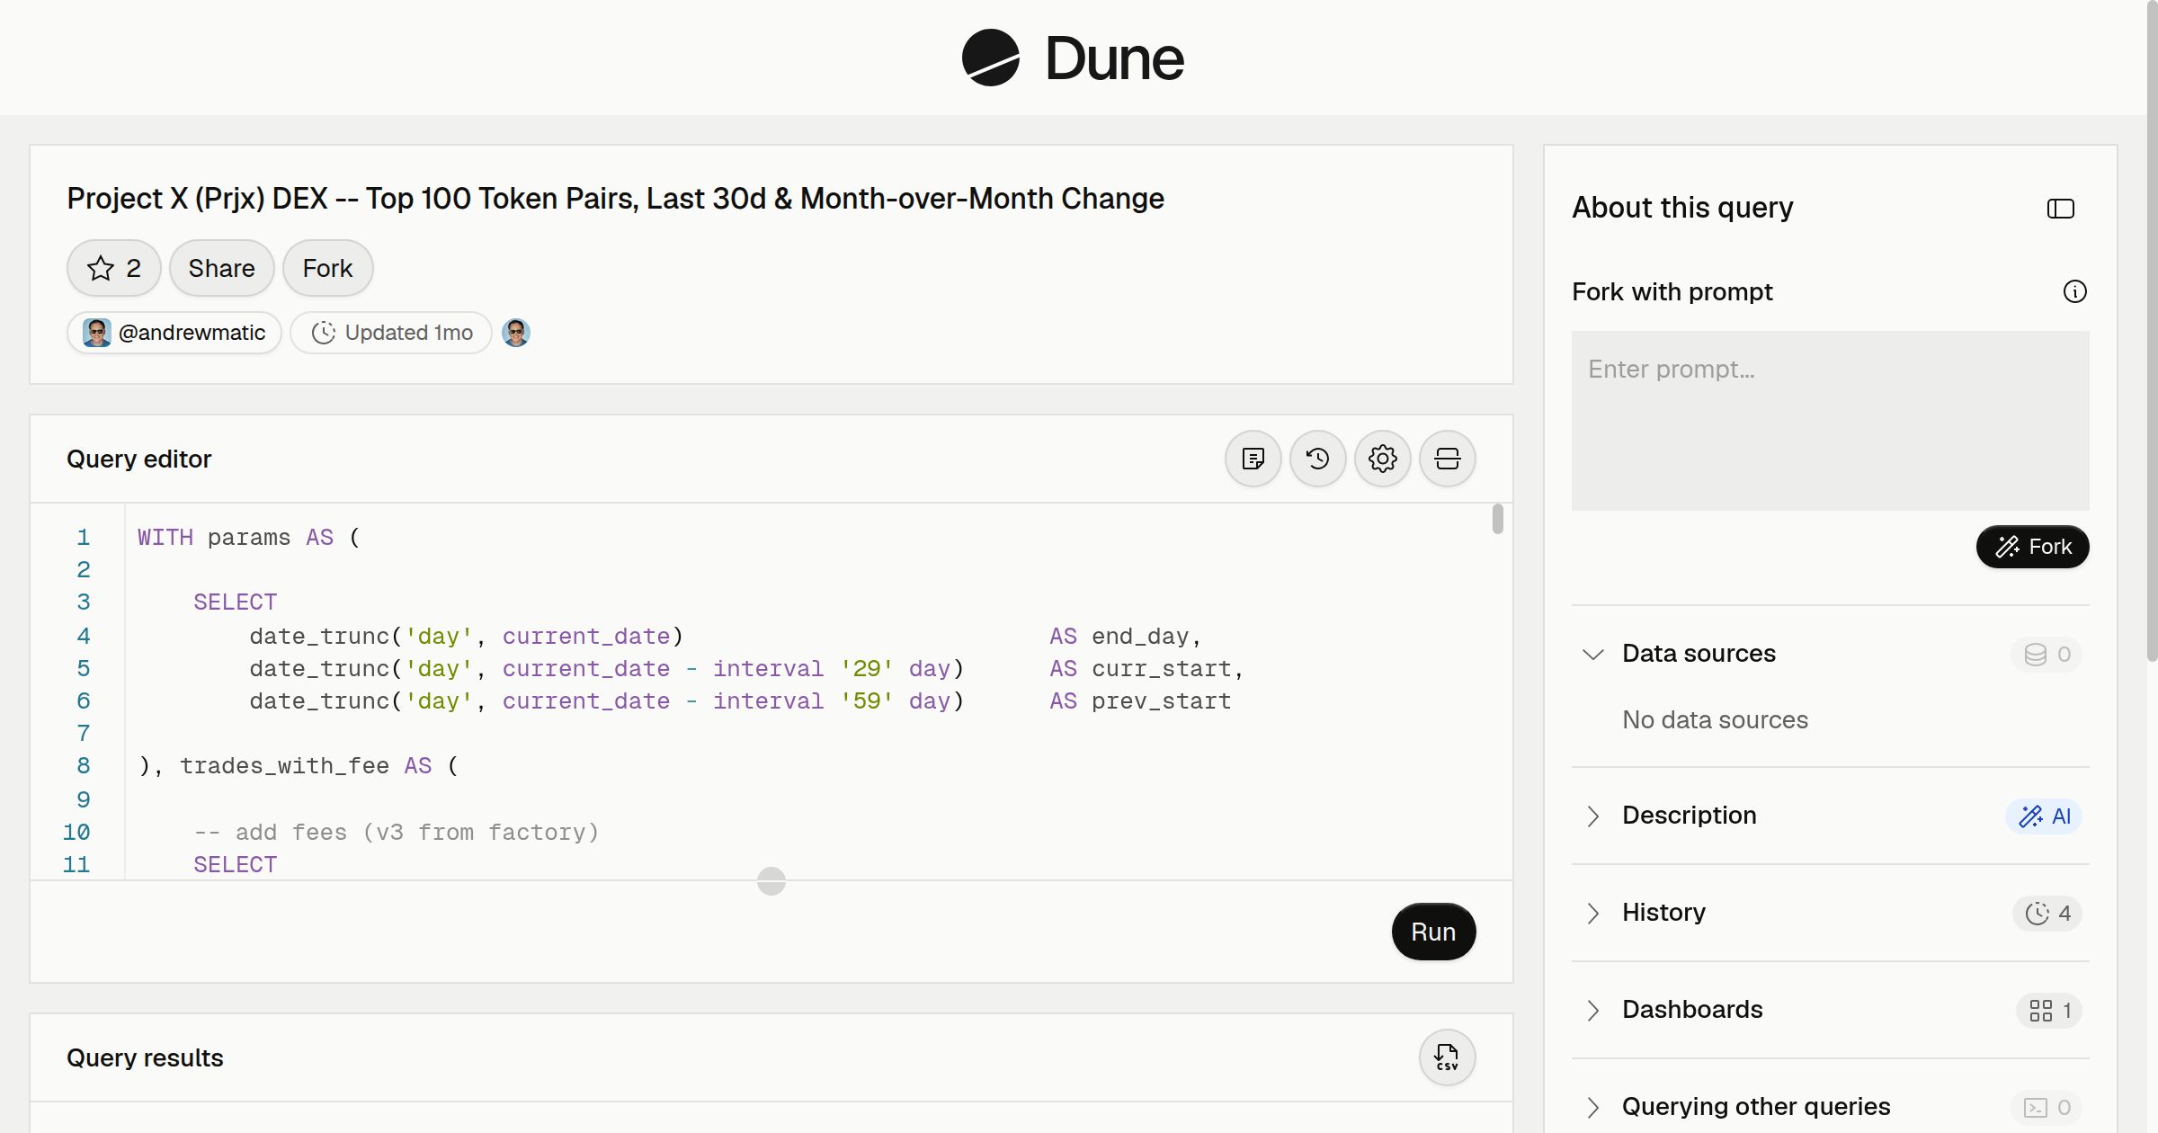Click the History count badge showing 4
This screenshot has width=2158, height=1133.
tap(2047, 914)
